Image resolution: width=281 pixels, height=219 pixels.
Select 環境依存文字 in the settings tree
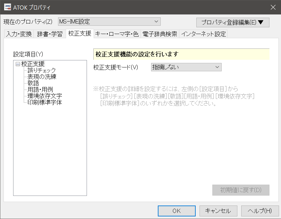pos(45,96)
